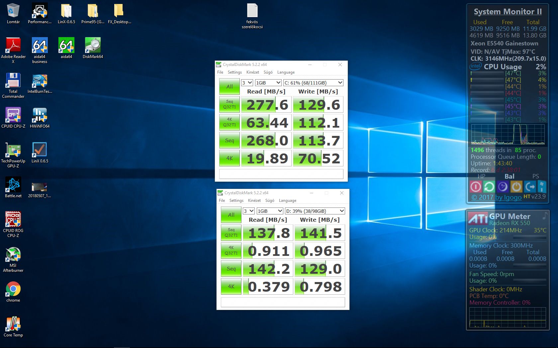Click comment field in D: drive window

(283, 302)
